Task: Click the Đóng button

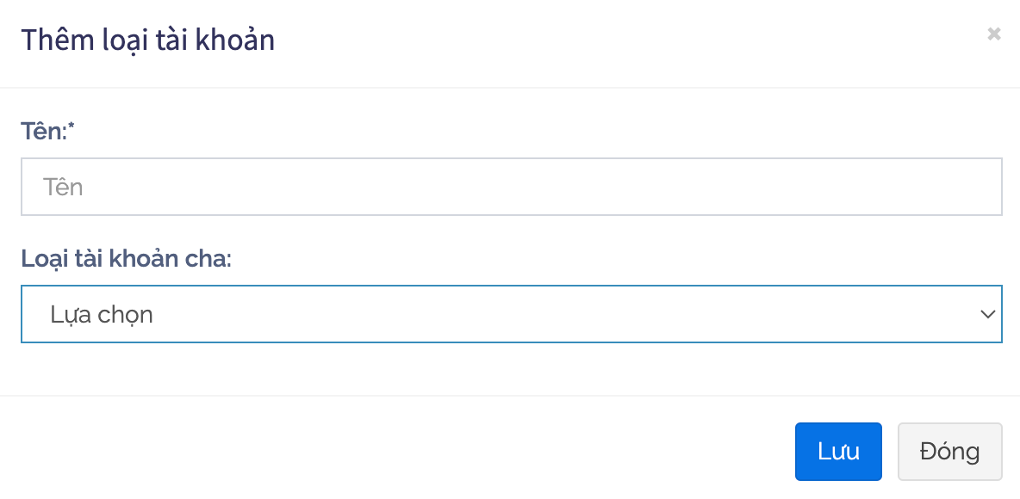Action: (949, 451)
